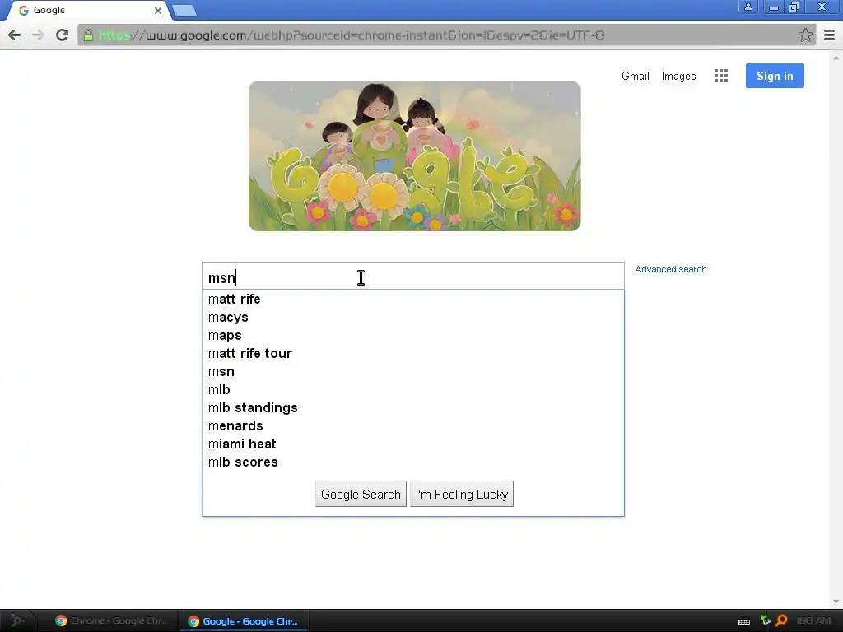The image size is (843, 632).
Task: Click the orange magnifier tray icon
Action: pos(782,620)
